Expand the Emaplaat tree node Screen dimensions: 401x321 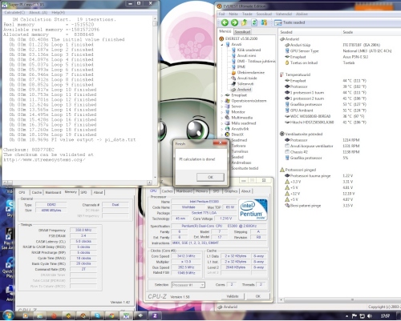tap(222, 95)
